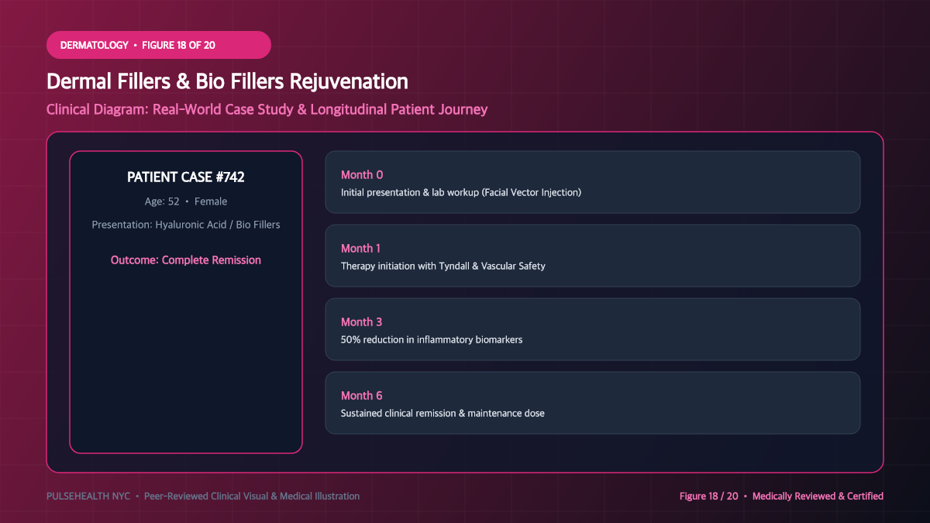Click the Patient Case #742 heading
Image resolution: width=930 pixels, height=523 pixels.
(x=186, y=177)
